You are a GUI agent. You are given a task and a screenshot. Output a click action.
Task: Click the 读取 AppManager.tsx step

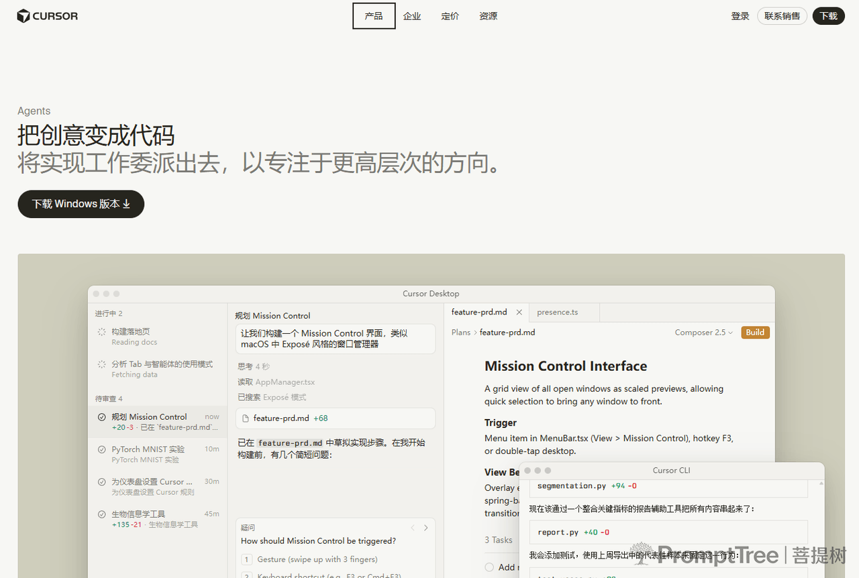click(x=276, y=382)
